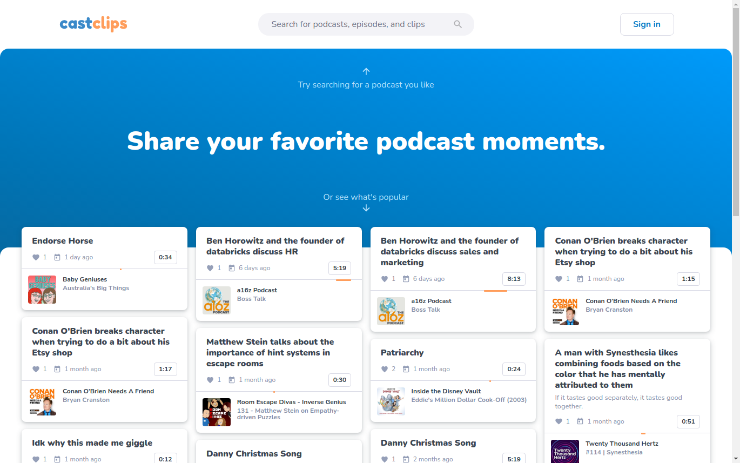The width and height of the screenshot is (740, 463).
Task: Click the 0:30 duration badge
Action: 340,380
